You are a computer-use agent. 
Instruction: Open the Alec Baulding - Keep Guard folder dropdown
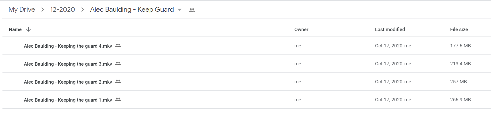point(179,10)
